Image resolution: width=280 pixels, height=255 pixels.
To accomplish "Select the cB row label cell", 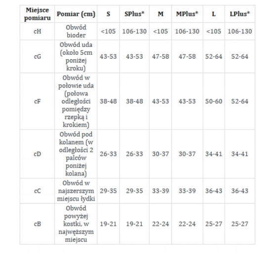I will [x=38, y=224].
